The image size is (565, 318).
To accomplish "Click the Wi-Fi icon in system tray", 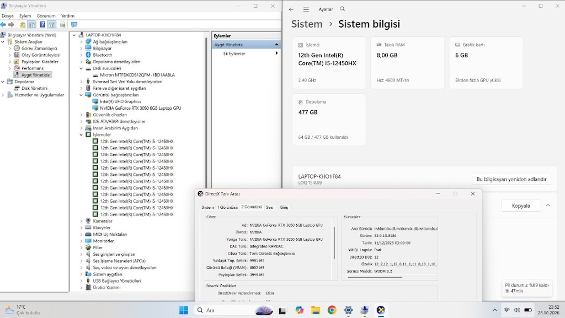I will 507,310.
